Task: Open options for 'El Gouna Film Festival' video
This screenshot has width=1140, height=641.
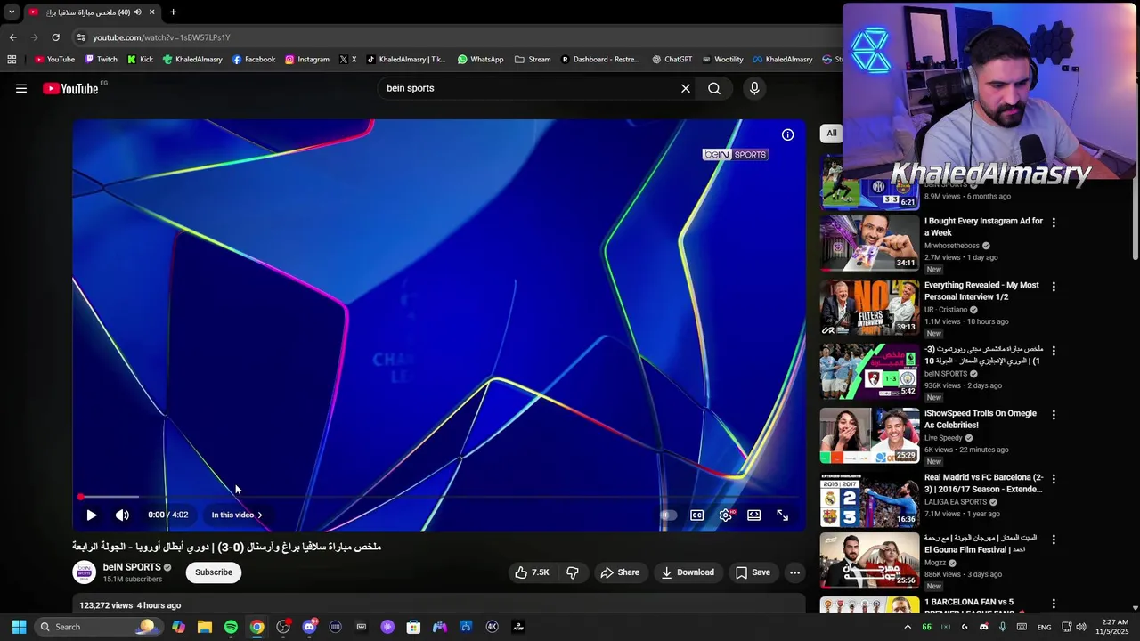Action: point(1054,540)
